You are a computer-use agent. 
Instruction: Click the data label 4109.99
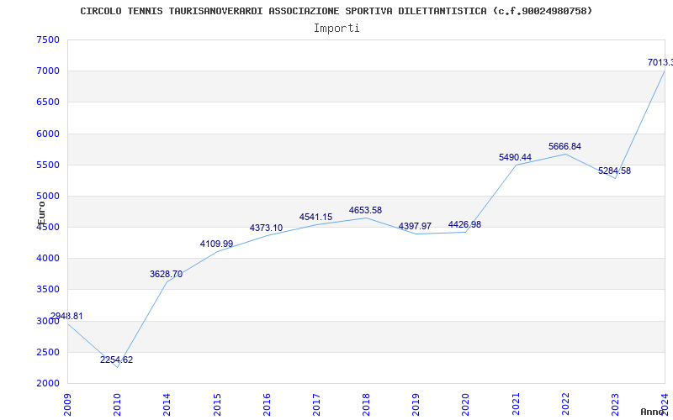[216, 244]
